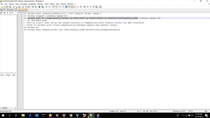Open Find with the binoculars icon

(x=39, y=7)
